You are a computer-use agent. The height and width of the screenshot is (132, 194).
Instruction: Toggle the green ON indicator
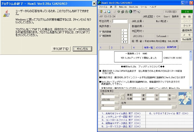coord(187,12)
